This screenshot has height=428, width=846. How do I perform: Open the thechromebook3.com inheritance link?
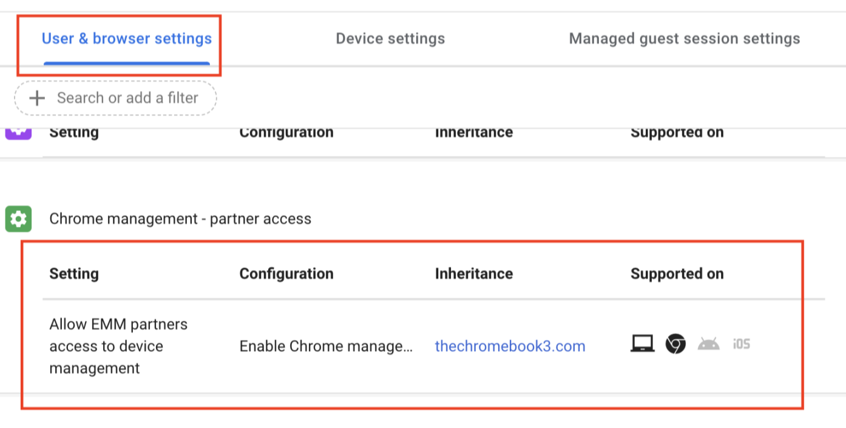tap(510, 346)
